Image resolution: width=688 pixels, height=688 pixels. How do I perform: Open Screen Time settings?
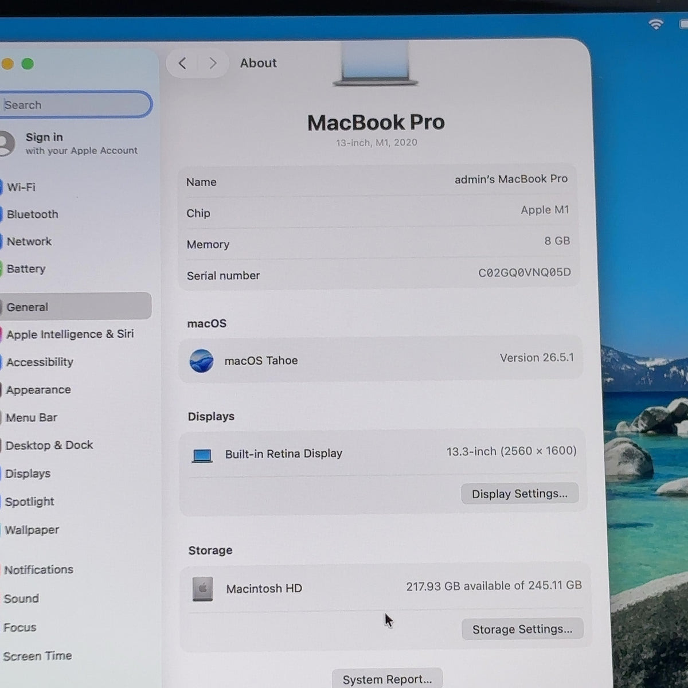point(37,656)
